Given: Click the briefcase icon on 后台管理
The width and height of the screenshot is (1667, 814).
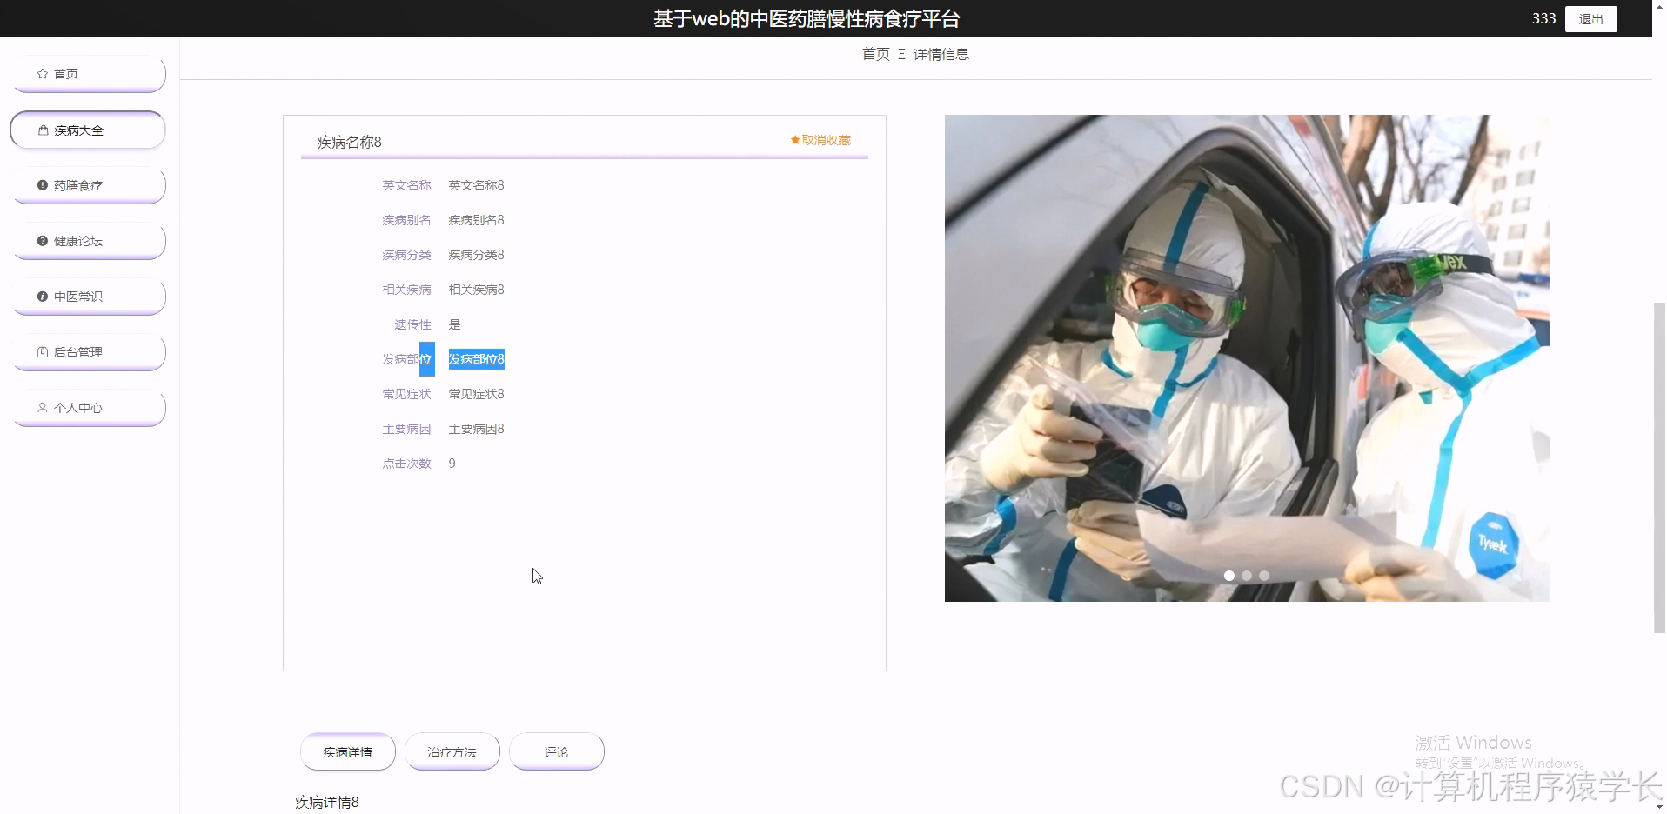Looking at the screenshot, I should 42,352.
